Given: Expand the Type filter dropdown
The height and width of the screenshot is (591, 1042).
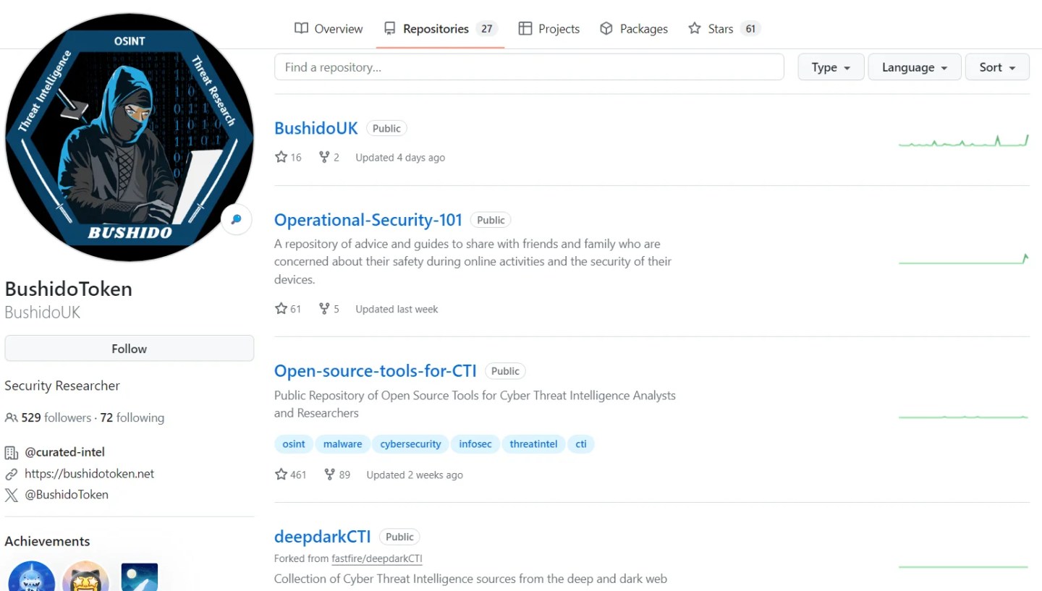Looking at the screenshot, I should coord(831,67).
